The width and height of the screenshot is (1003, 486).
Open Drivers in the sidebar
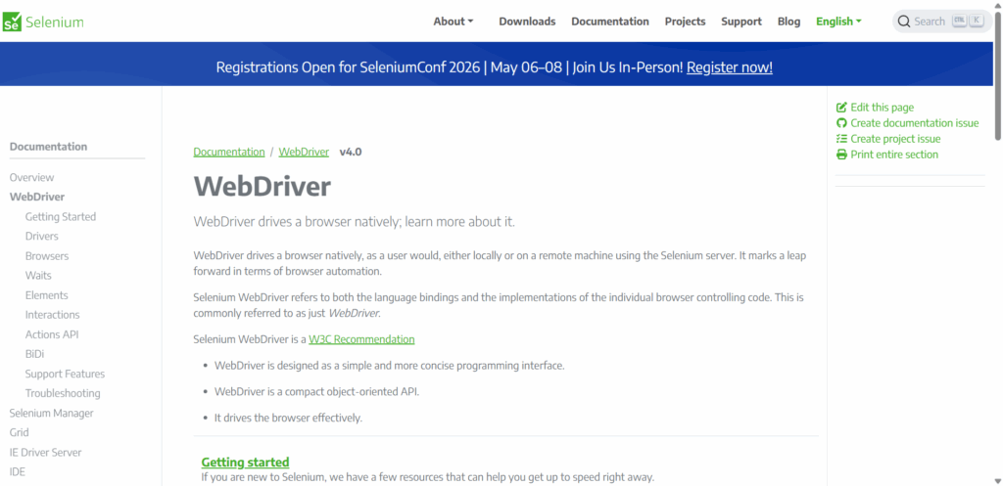pos(41,237)
